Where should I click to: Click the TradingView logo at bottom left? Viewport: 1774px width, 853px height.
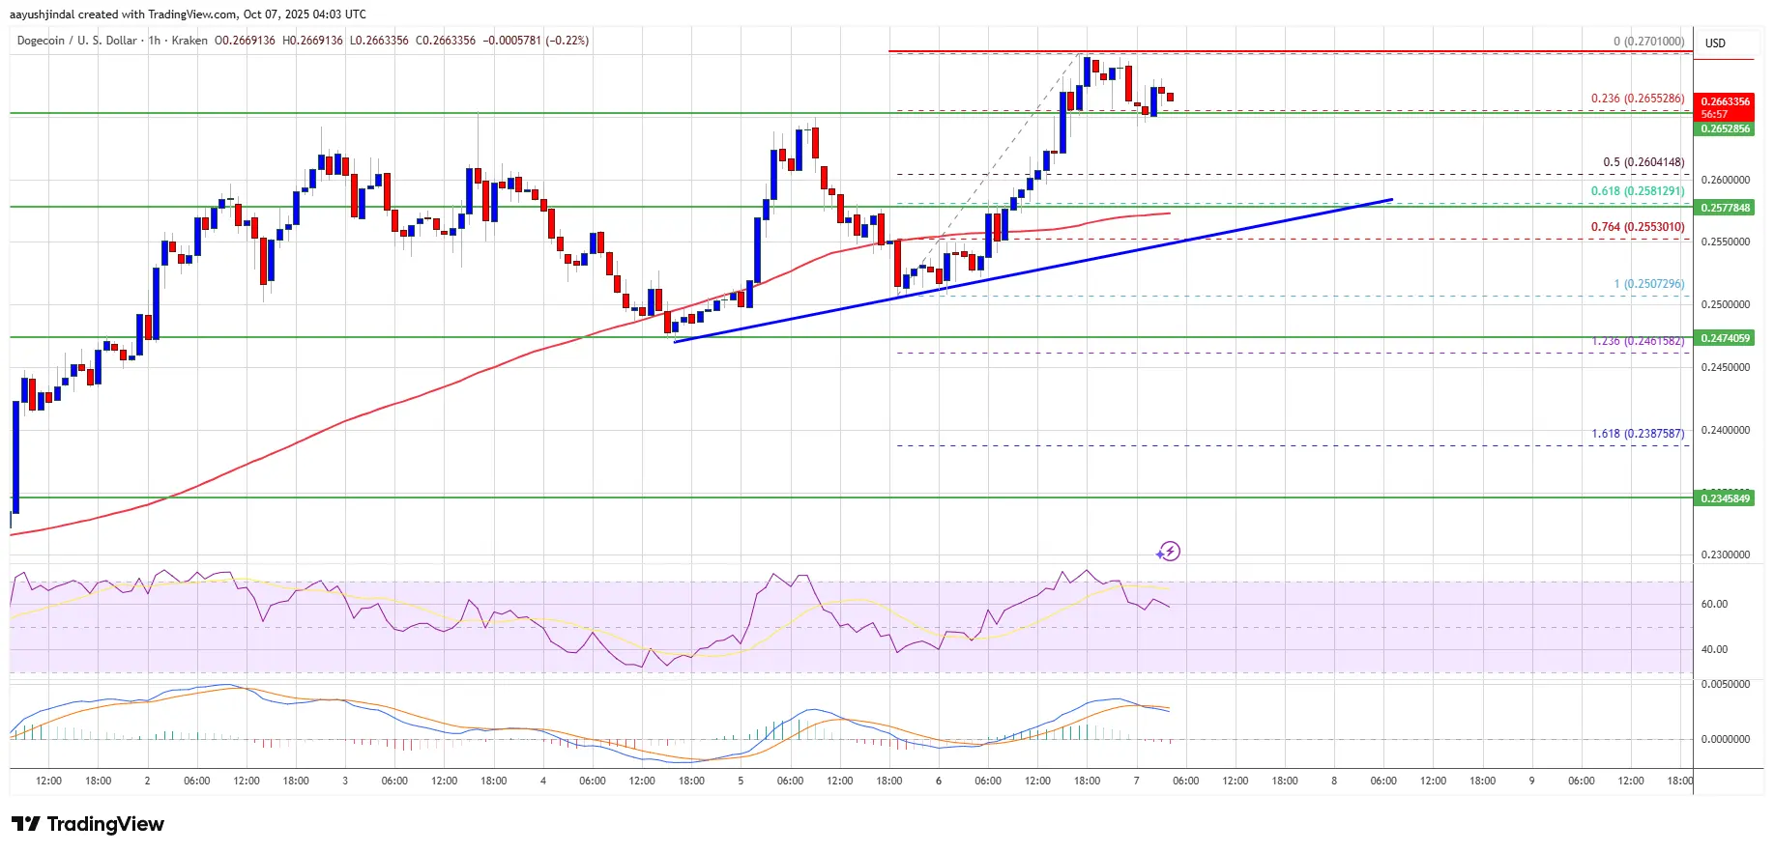coord(88,824)
